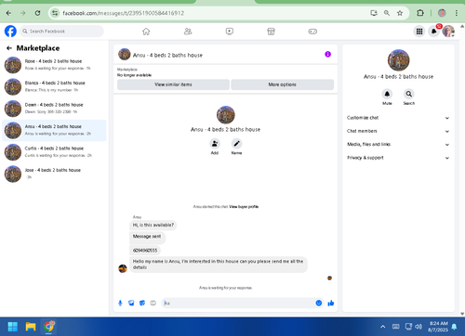Open the View buyer profile link
Image resolution: width=465 pixels, height=336 pixels.
(244, 207)
